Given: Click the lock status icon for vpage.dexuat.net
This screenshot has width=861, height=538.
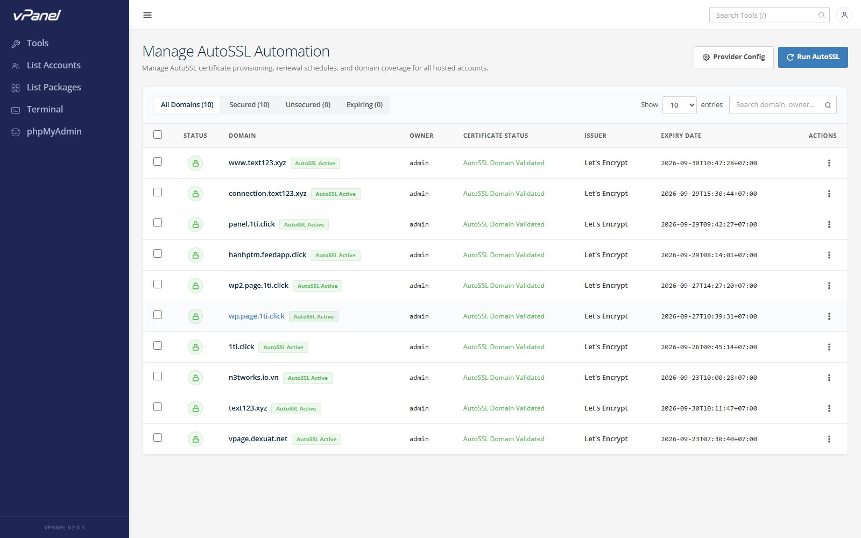Looking at the screenshot, I should click(x=195, y=439).
